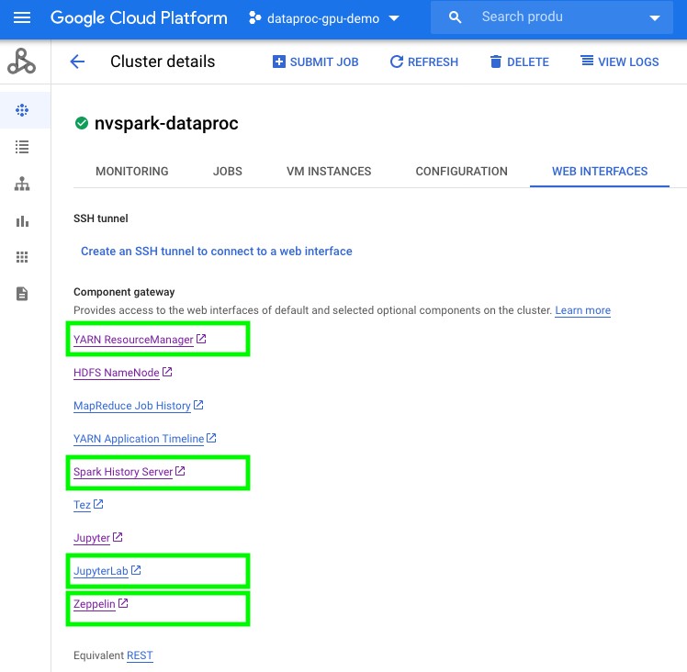Open the grid icon in sidebar

[22, 257]
